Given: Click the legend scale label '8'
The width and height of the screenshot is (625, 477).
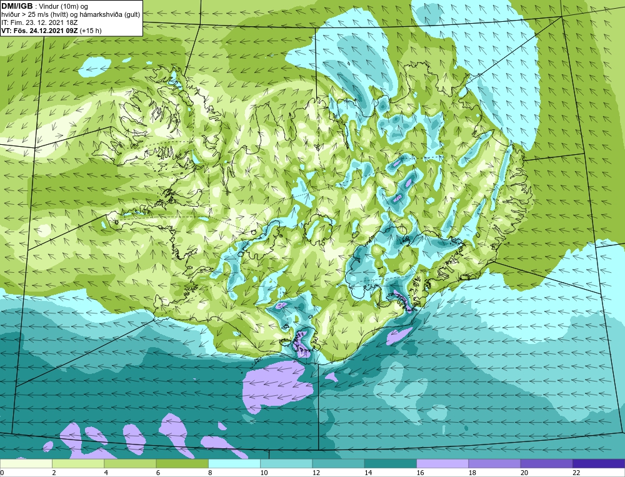Looking at the screenshot, I should pyautogui.click(x=210, y=473).
